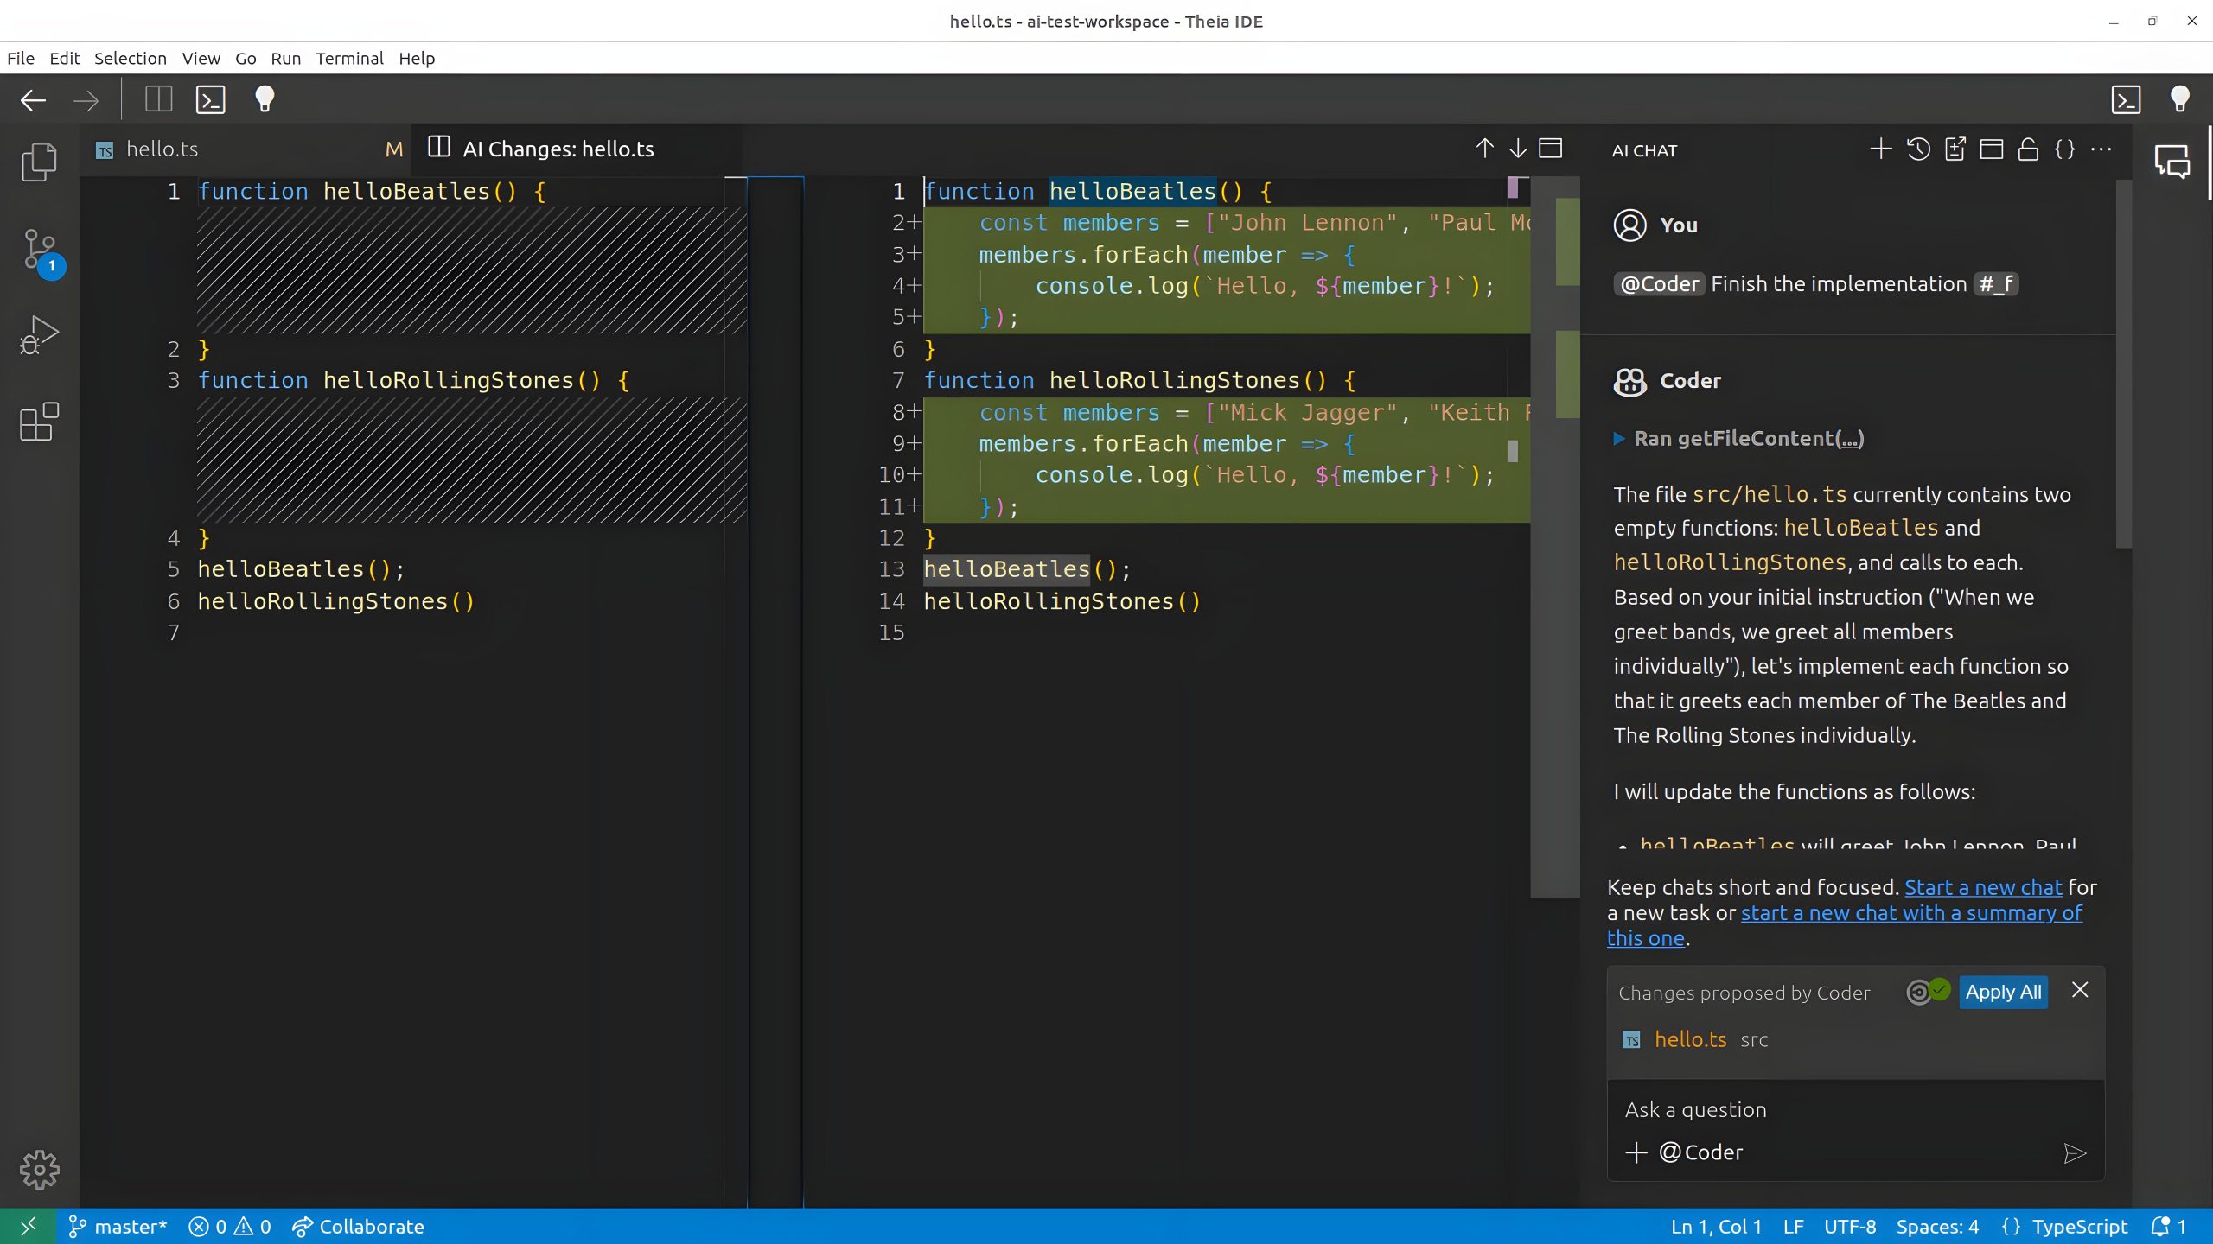The width and height of the screenshot is (2213, 1244).
Task: Start new chat with plus icon
Action: point(1880,149)
